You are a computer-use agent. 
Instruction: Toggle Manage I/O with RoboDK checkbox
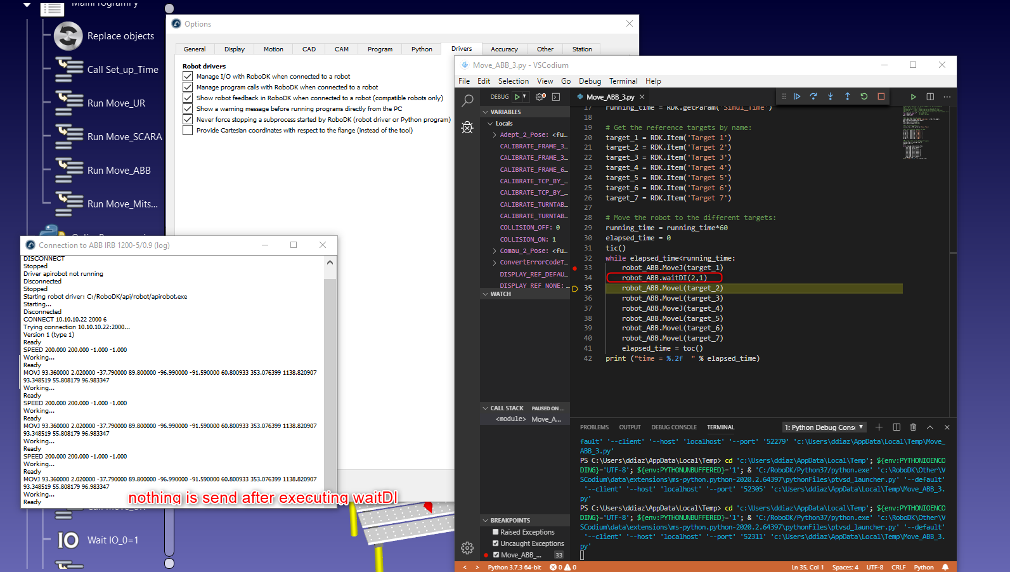(x=188, y=76)
